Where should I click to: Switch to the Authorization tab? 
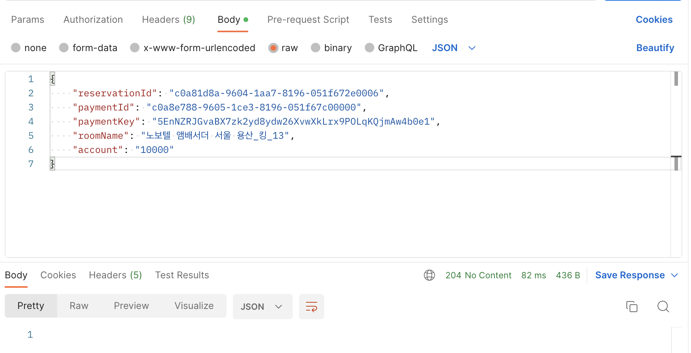(93, 20)
